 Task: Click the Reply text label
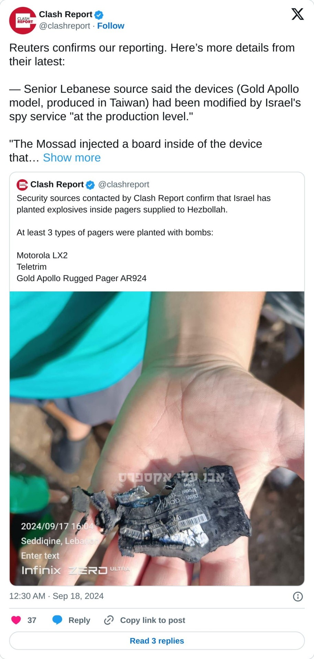[x=79, y=620]
